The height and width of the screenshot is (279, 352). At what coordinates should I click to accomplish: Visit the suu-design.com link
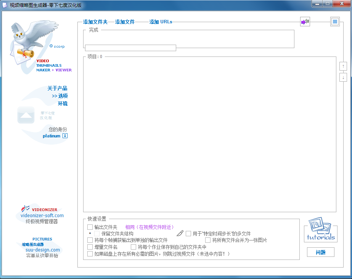tap(43, 250)
